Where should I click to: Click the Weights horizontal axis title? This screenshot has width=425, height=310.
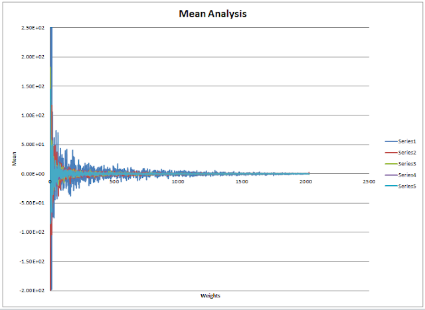(211, 295)
